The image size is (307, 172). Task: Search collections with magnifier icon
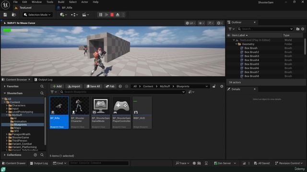click(x=42, y=155)
